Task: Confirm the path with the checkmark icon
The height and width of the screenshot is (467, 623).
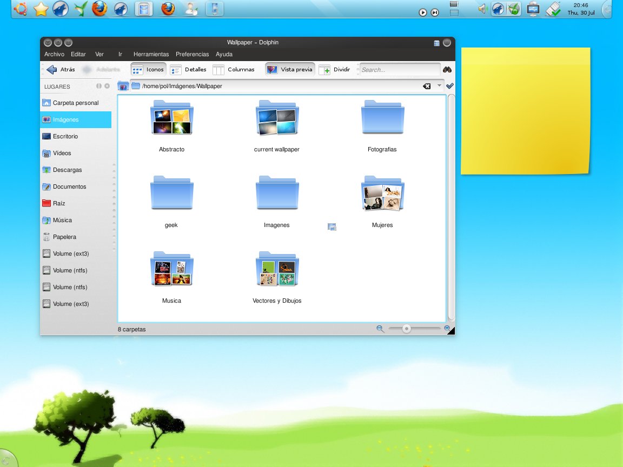Action: [450, 86]
